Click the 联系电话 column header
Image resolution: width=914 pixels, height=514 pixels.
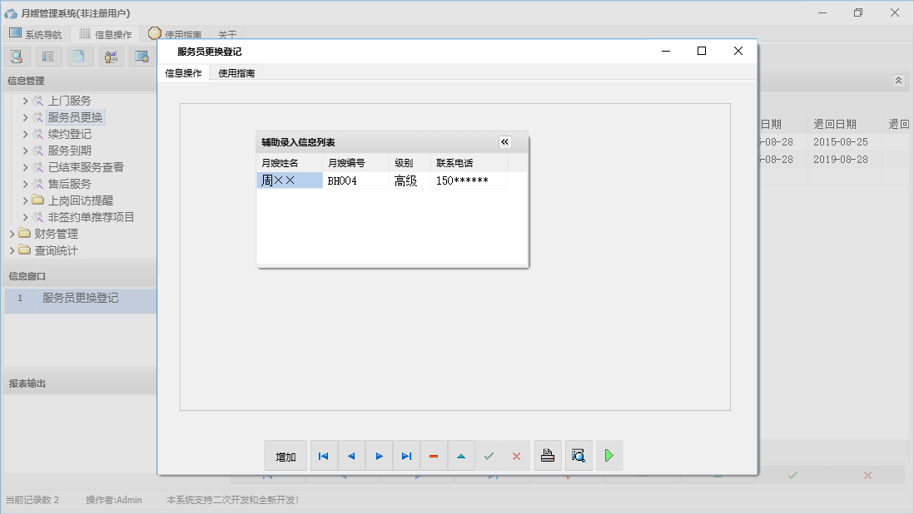469,163
